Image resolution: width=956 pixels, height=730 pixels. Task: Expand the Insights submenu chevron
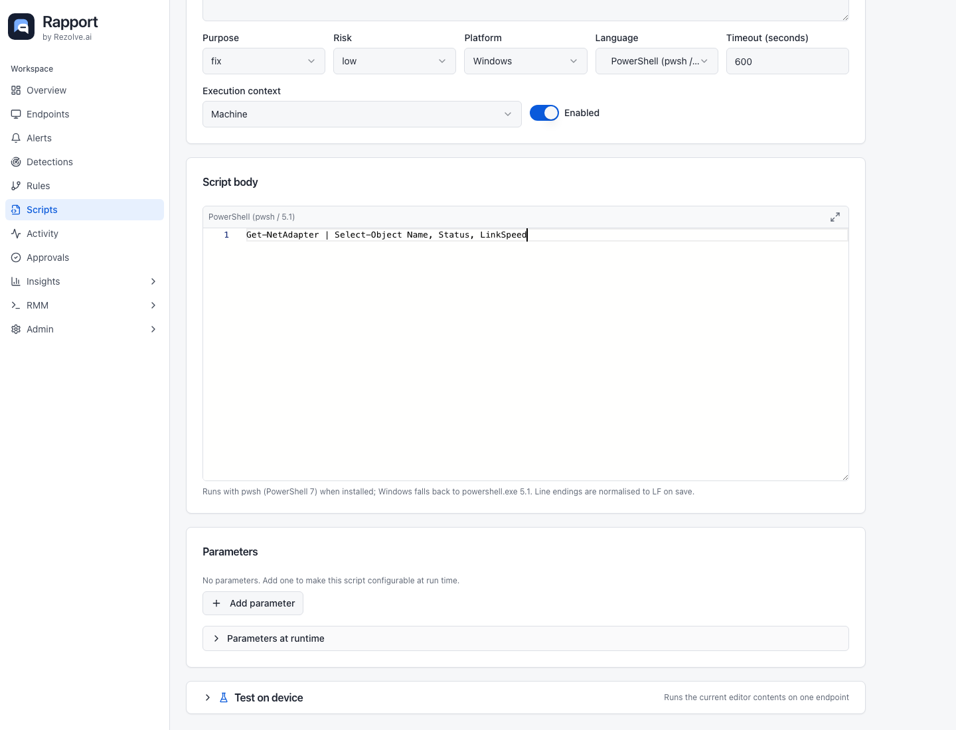[x=153, y=281]
